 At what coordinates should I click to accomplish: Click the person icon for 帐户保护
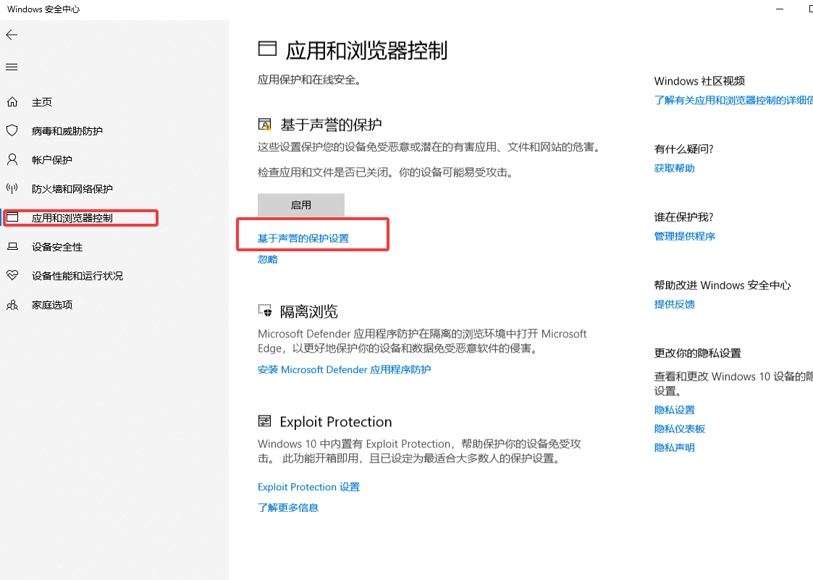[x=12, y=159]
